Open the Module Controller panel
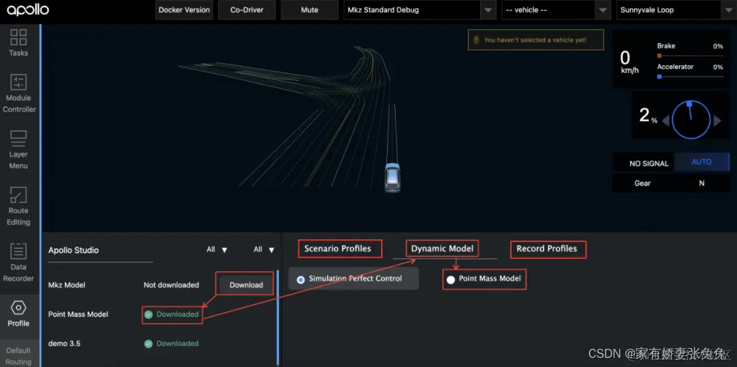 (18, 94)
